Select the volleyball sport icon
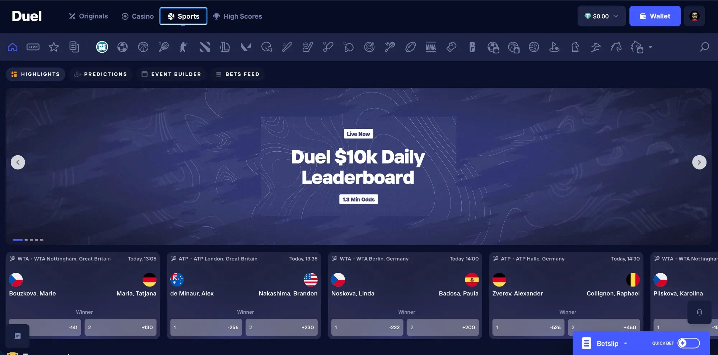The height and width of the screenshot is (355, 718). coord(534,47)
